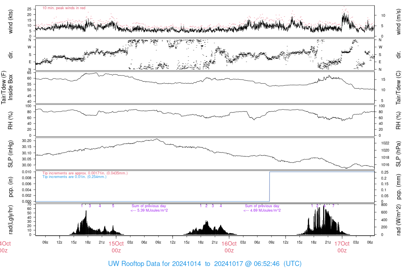Click the 70 tick on rad Lgly/hr axis
Screen dimensions: 410x280
click(29, 204)
